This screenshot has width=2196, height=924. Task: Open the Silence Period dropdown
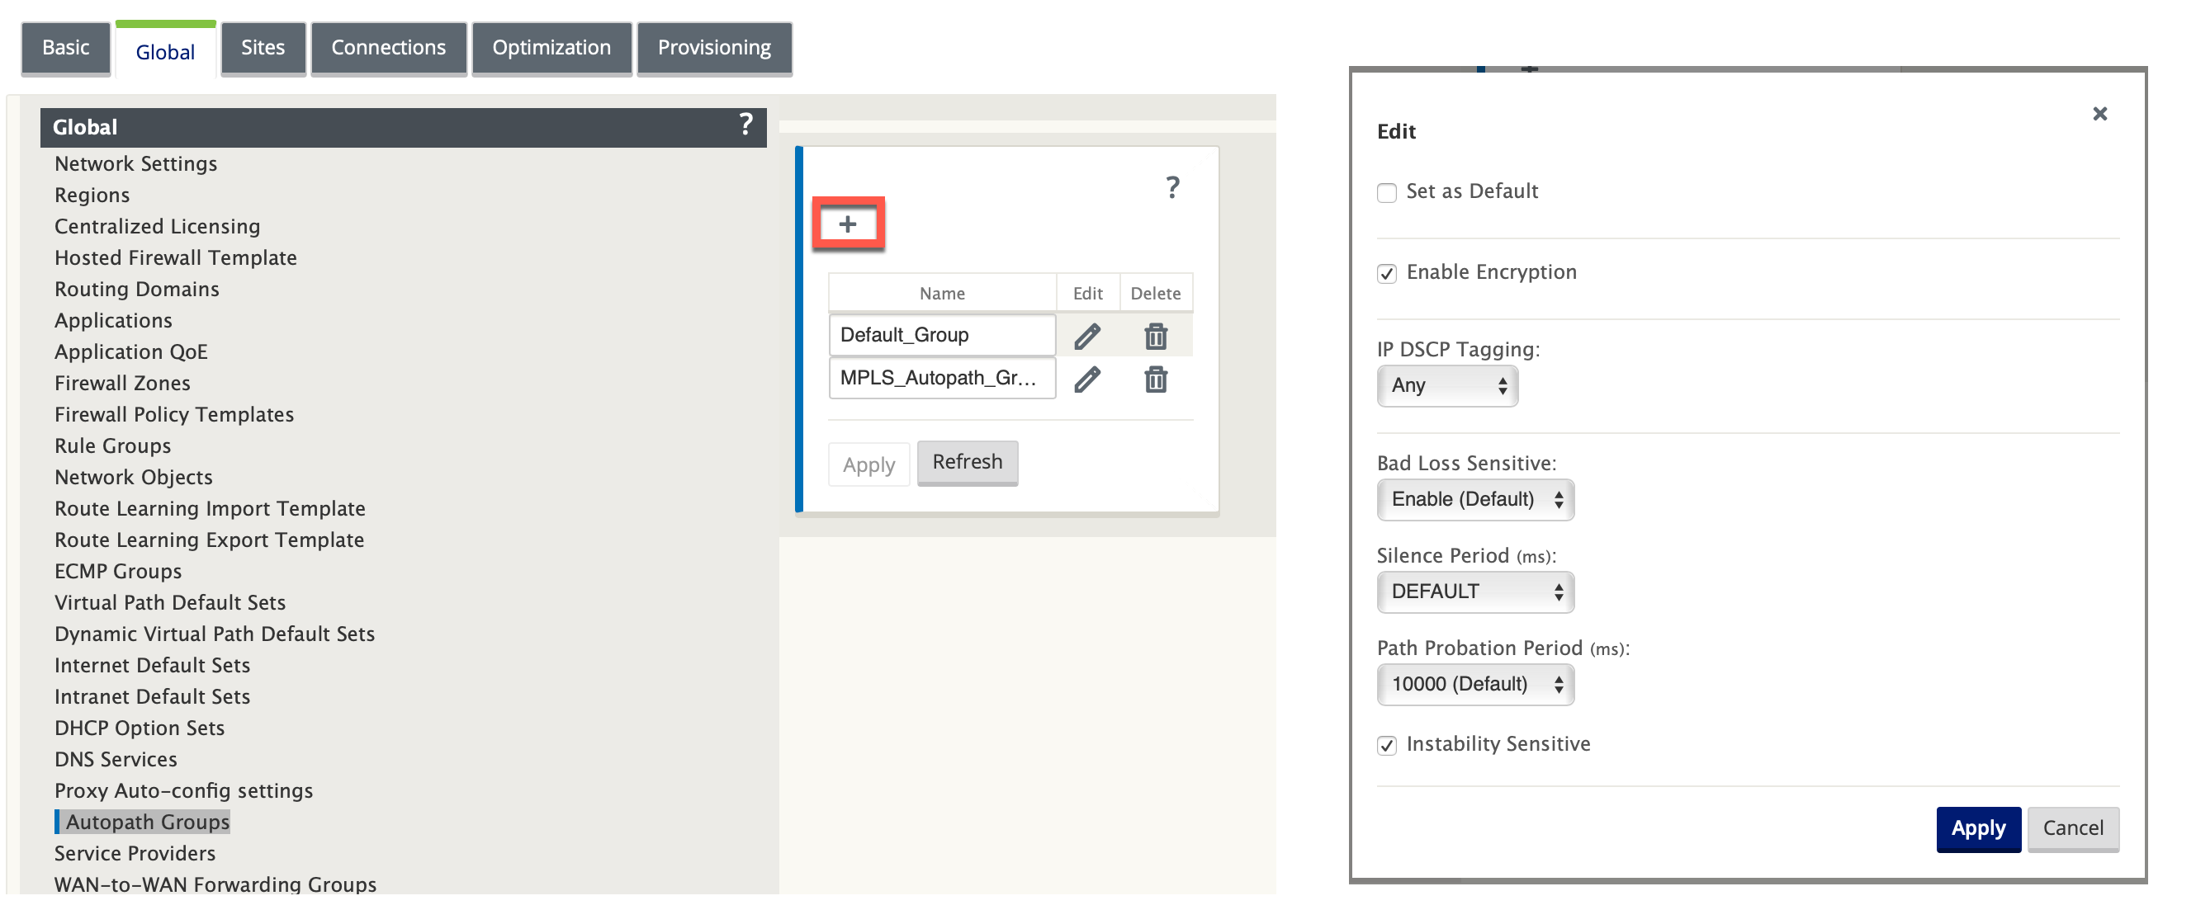[1474, 592]
